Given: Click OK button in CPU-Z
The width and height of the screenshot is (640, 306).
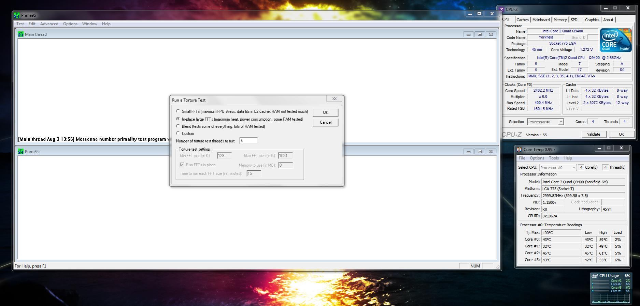Looking at the screenshot, I should [621, 134].
